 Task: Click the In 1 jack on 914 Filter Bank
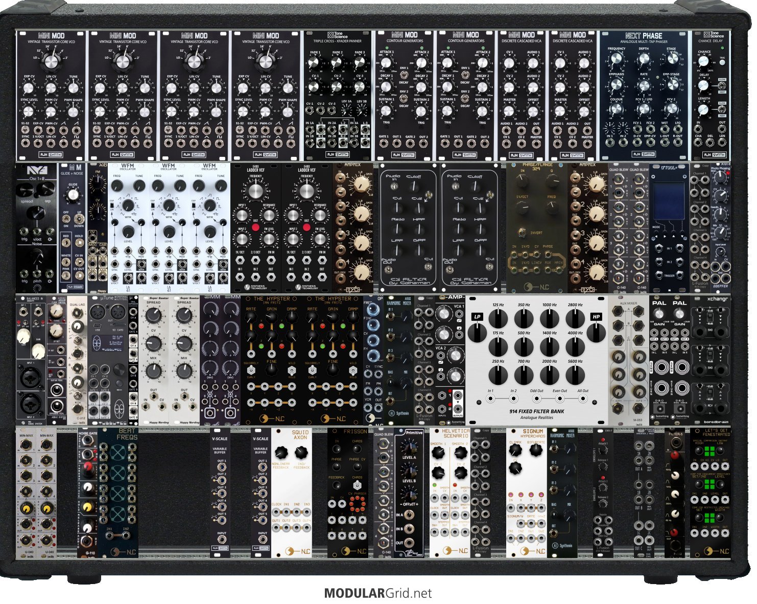tap(490, 399)
